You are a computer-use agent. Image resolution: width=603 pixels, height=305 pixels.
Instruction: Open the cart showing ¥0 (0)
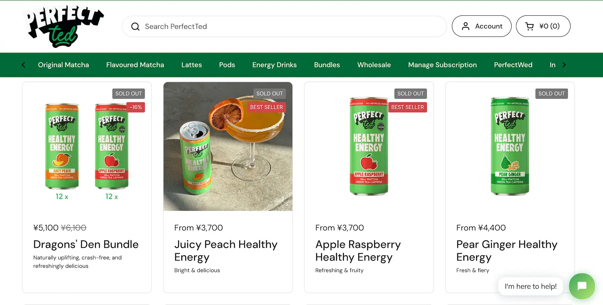tap(543, 26)
